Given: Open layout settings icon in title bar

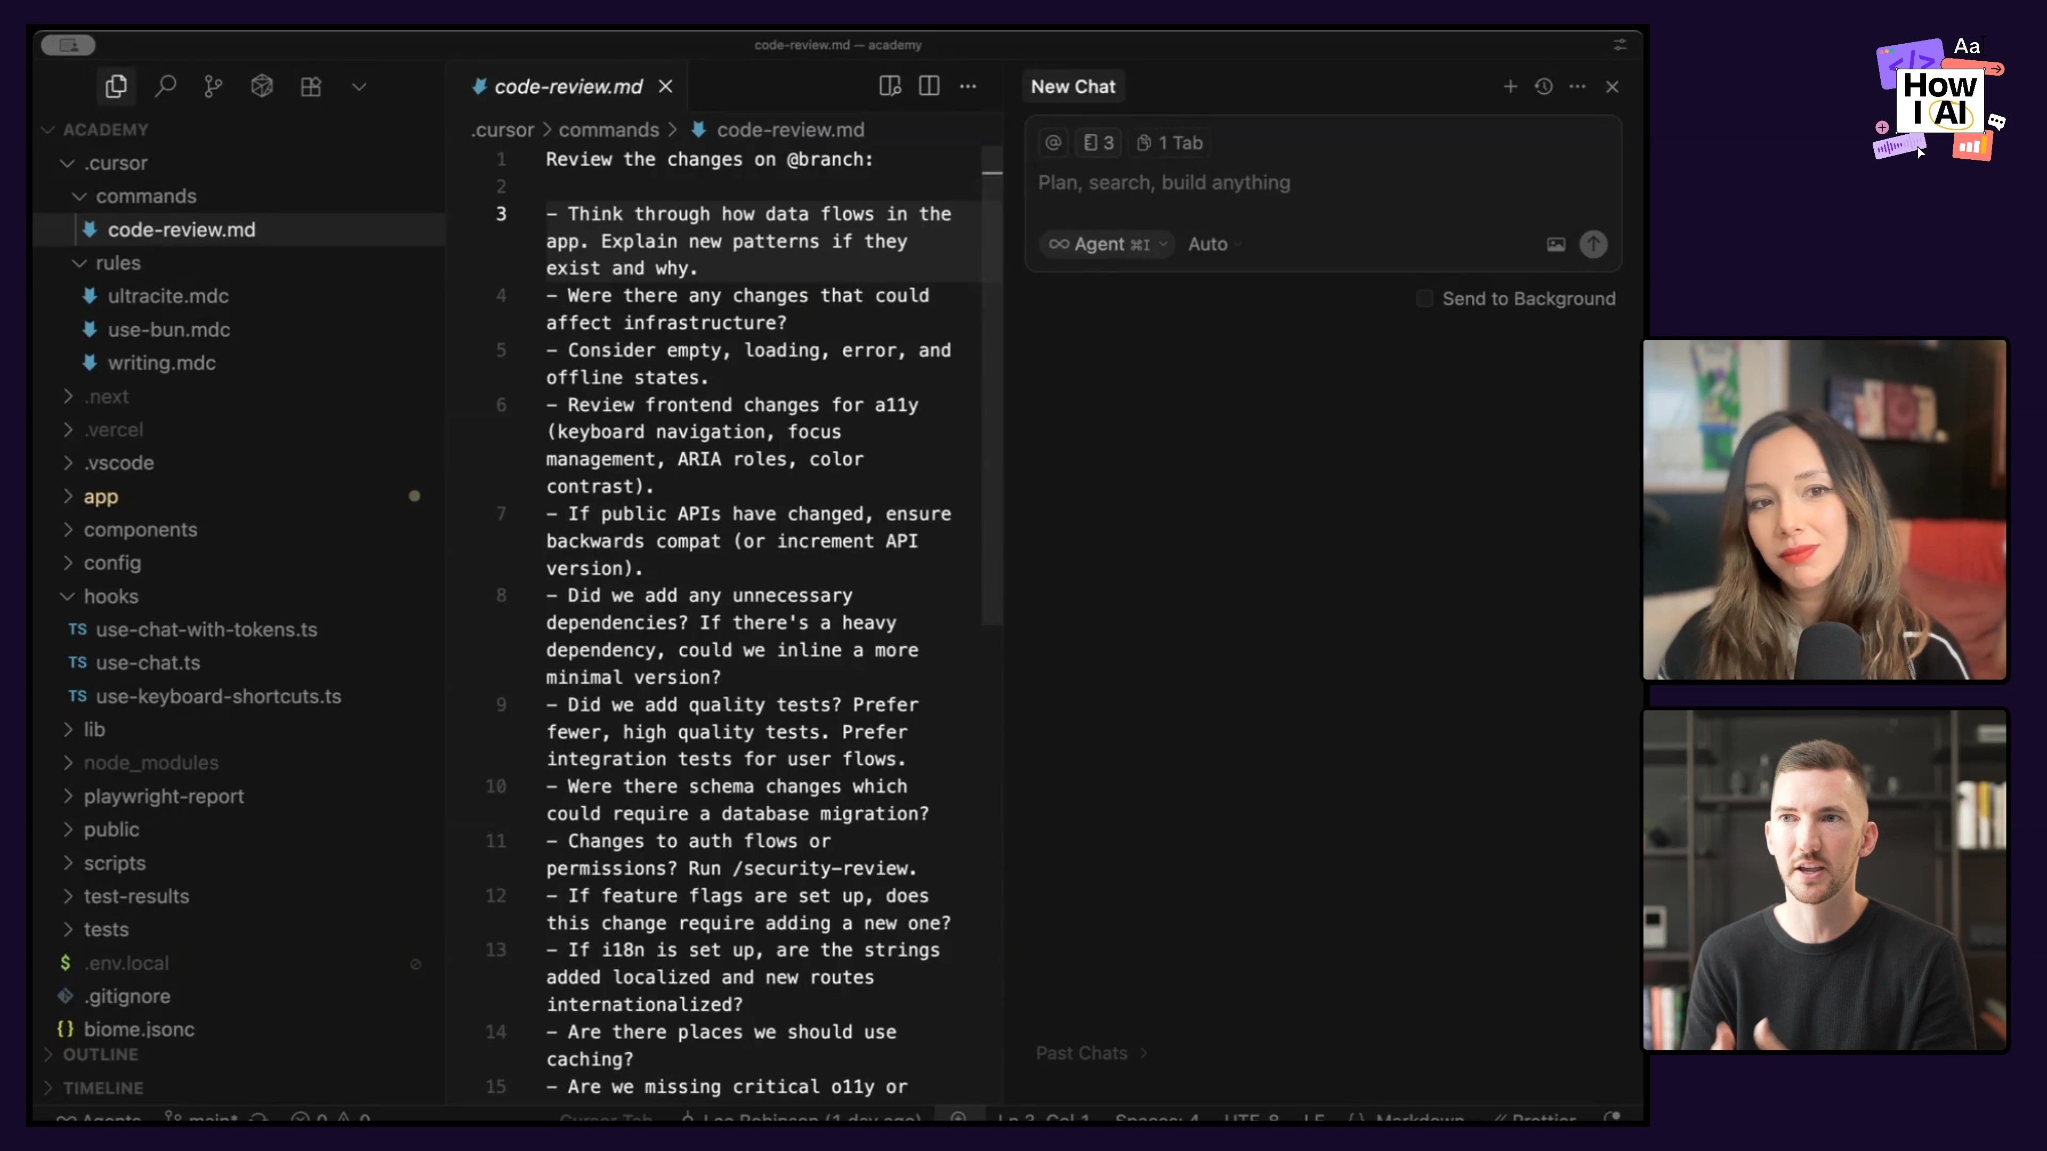Looking at the screenshot, I should 1619,44.
